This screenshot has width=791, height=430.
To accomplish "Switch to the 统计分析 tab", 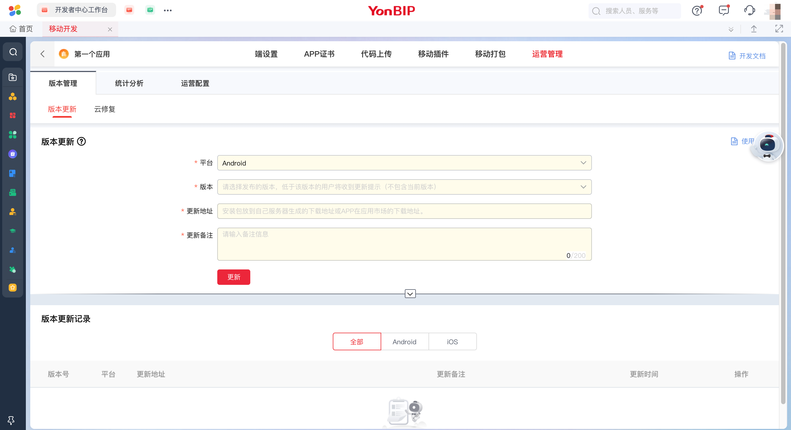I will 129,83.
